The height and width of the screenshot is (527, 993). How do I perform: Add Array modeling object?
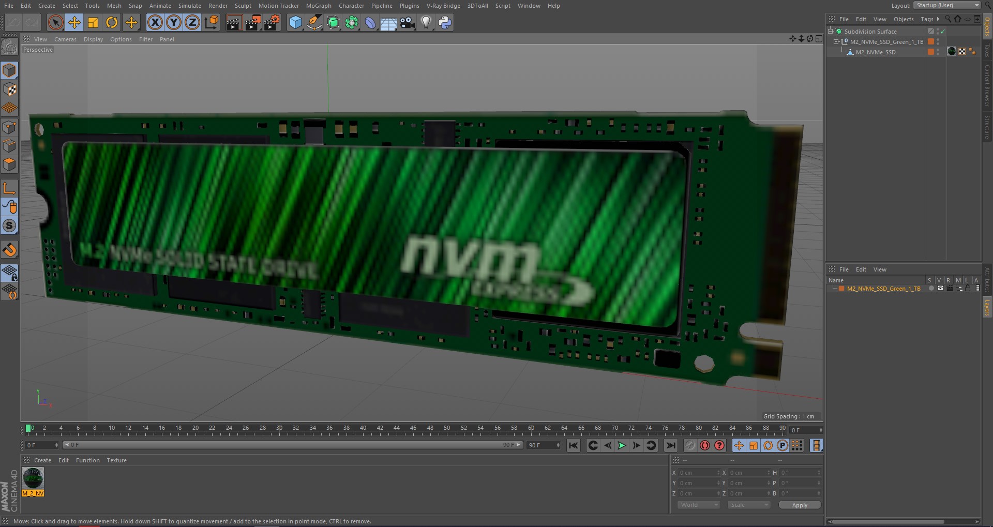click(x=352, y=22)
